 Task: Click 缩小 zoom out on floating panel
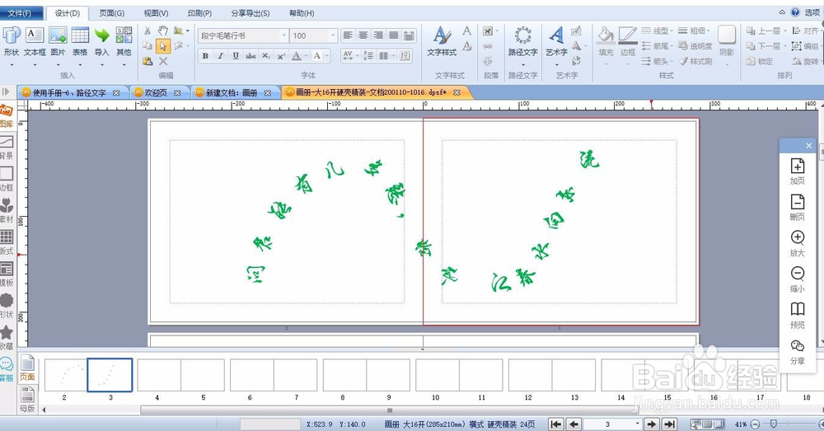click(797, 279)
